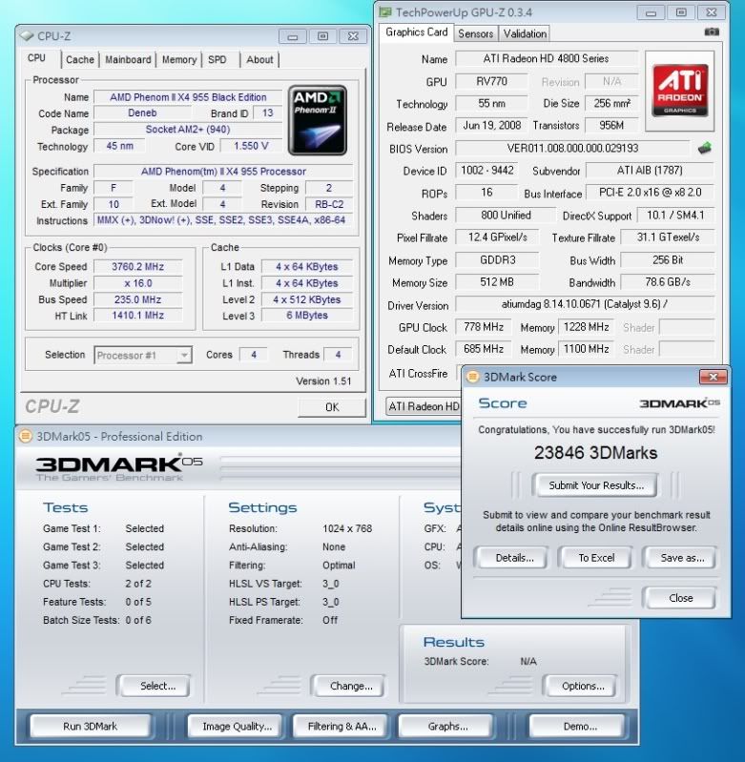Export score with To Excel button
Viewport: 745px width, 762px height.
tap(596, 558)
